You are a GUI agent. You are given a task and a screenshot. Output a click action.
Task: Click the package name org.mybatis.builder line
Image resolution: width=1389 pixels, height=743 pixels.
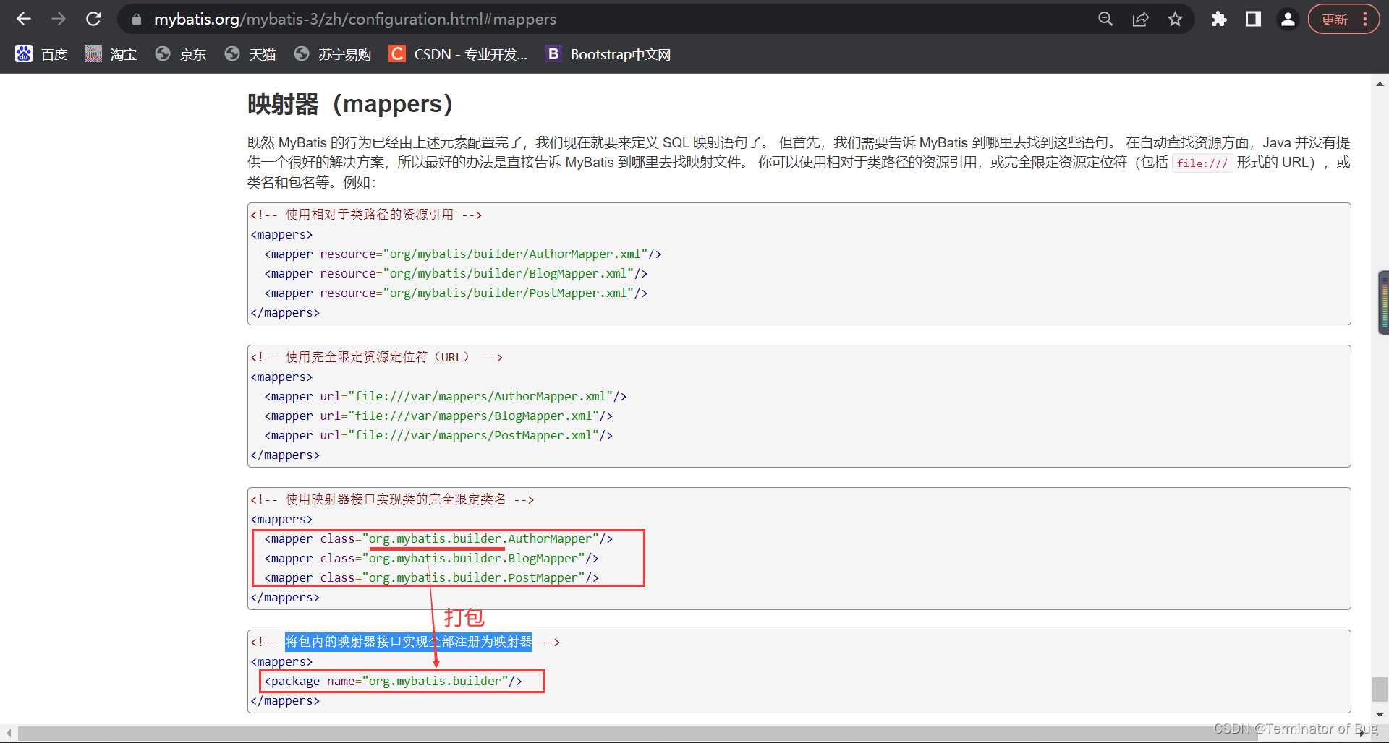point(394,681)
